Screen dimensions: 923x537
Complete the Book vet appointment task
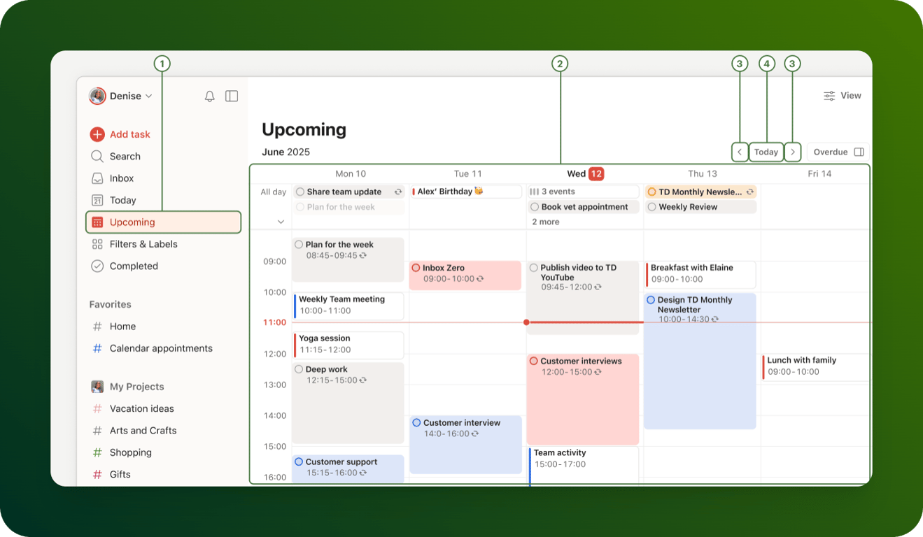(x=534, y=206)
